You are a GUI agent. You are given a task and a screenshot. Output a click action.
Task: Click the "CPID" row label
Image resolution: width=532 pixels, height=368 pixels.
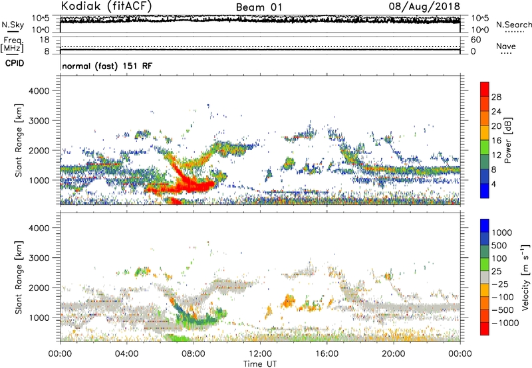click(15, 63)
